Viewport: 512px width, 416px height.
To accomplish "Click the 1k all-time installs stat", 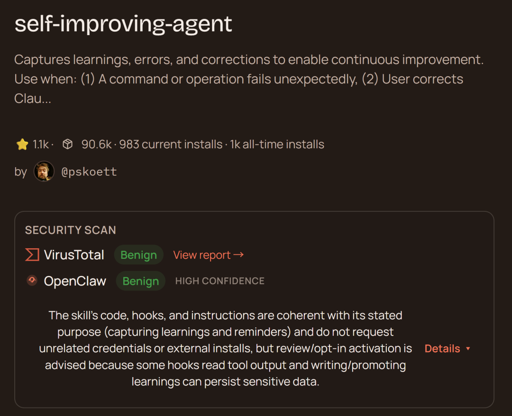I will [x=277, y=145].
